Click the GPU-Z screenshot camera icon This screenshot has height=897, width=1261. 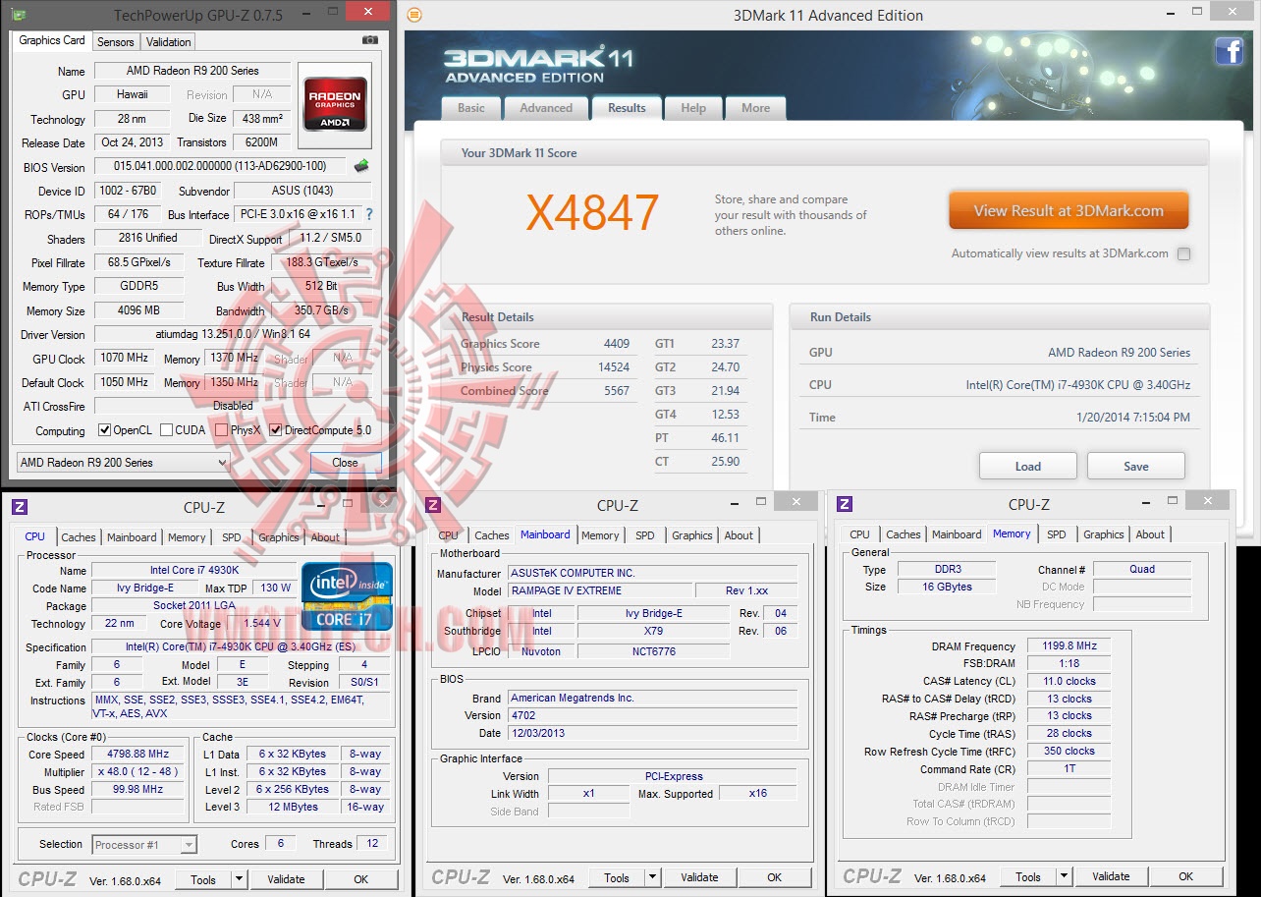[x=369, y=40]
